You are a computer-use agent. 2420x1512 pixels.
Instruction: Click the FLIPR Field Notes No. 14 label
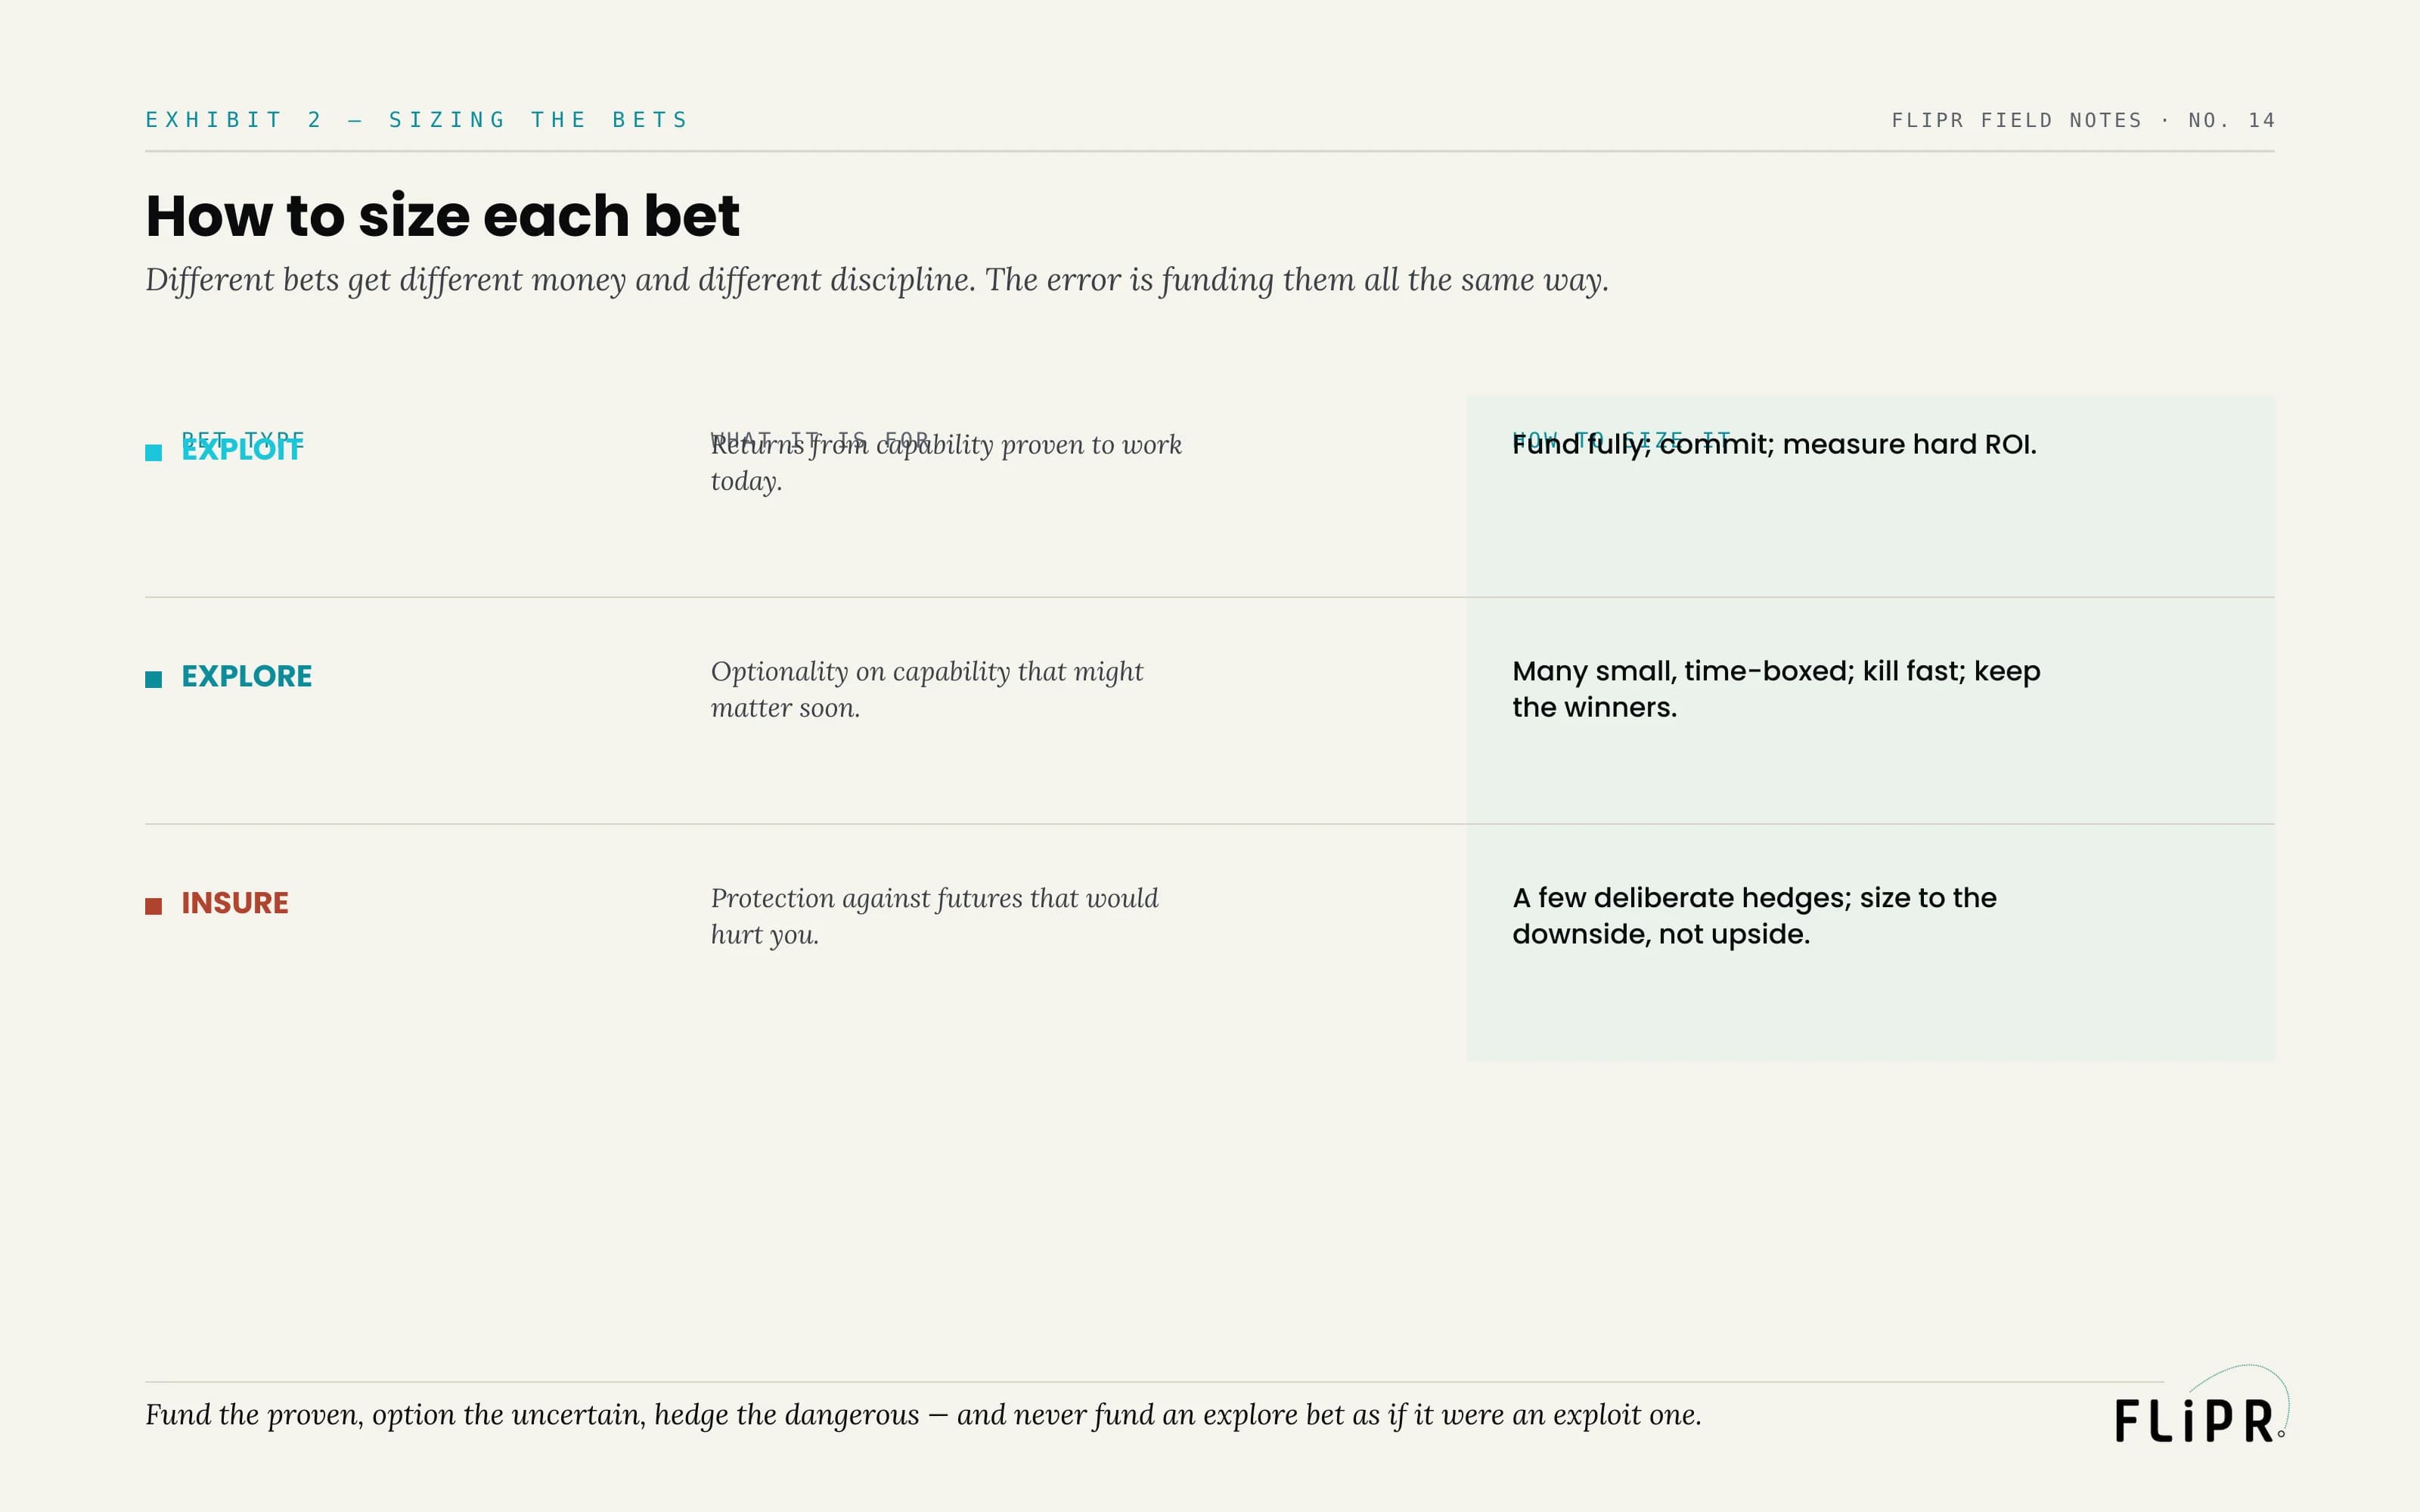point(2083,120)
